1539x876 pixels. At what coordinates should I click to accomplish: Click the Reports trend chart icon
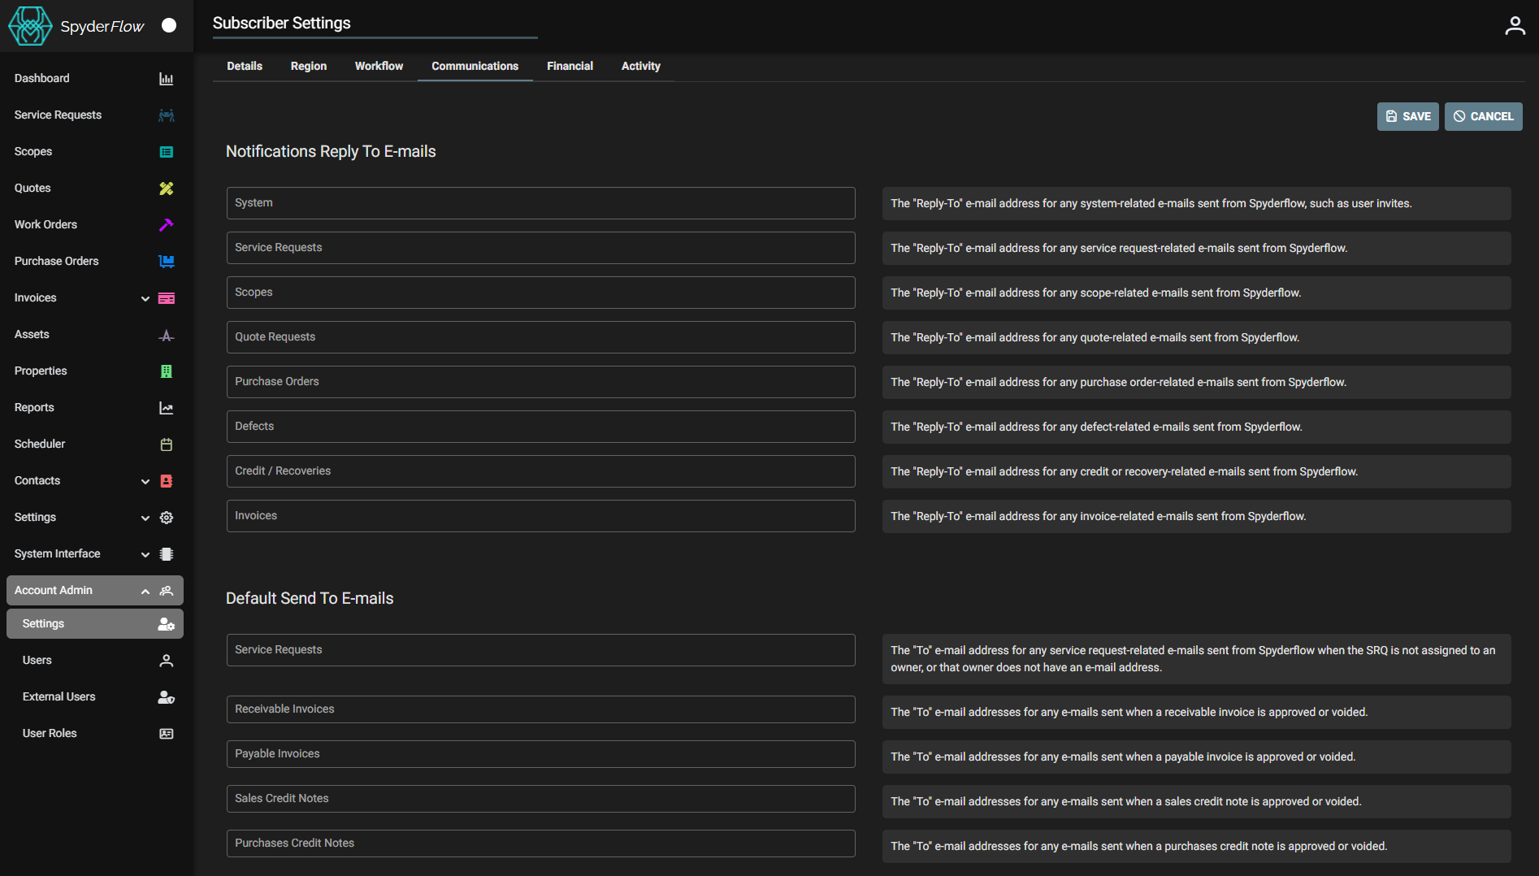(166, 407)
